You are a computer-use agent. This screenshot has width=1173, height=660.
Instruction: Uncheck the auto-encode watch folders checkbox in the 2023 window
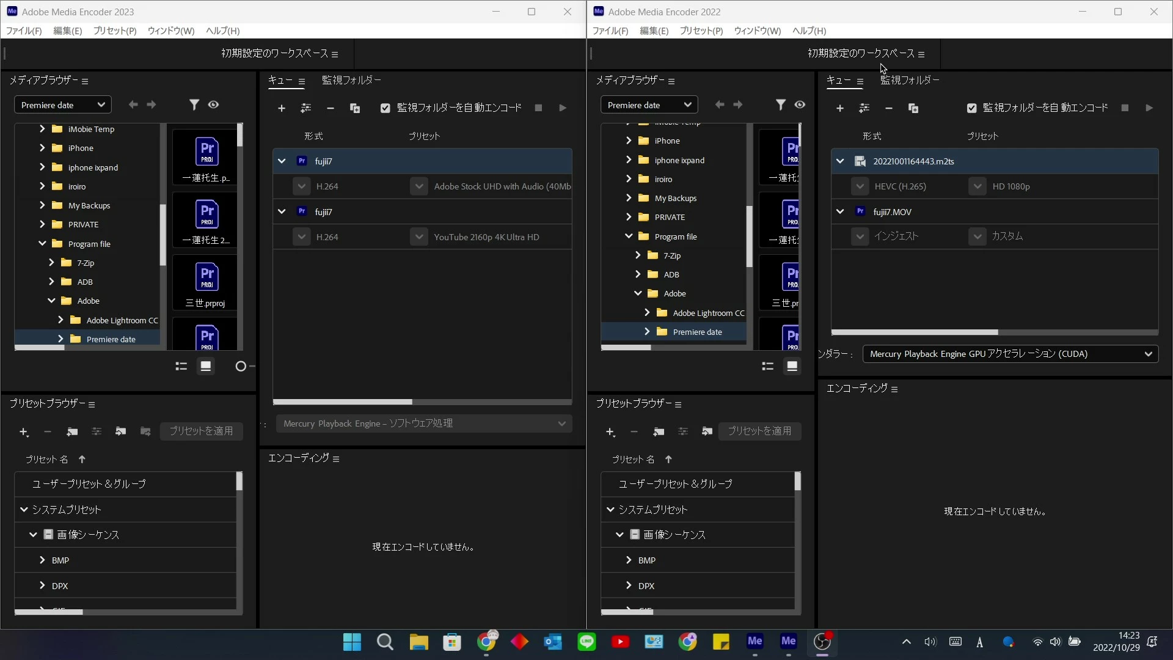pyautogui.click(x=385, y=108)
